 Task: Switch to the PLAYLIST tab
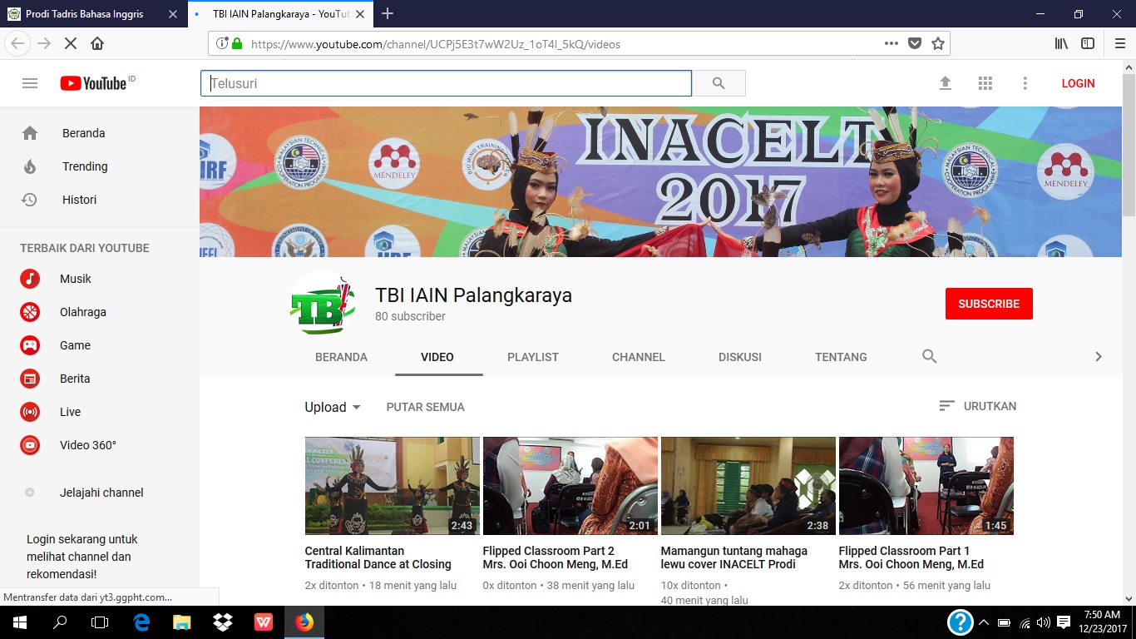coord(533,357)
